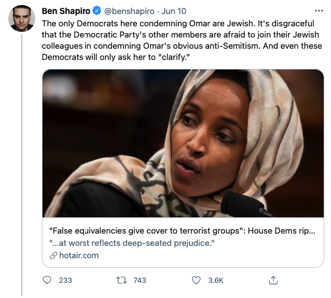Click the 743 retweets count
The width and height of the screenshot is (331, 298).
click(x=140, y=281)
